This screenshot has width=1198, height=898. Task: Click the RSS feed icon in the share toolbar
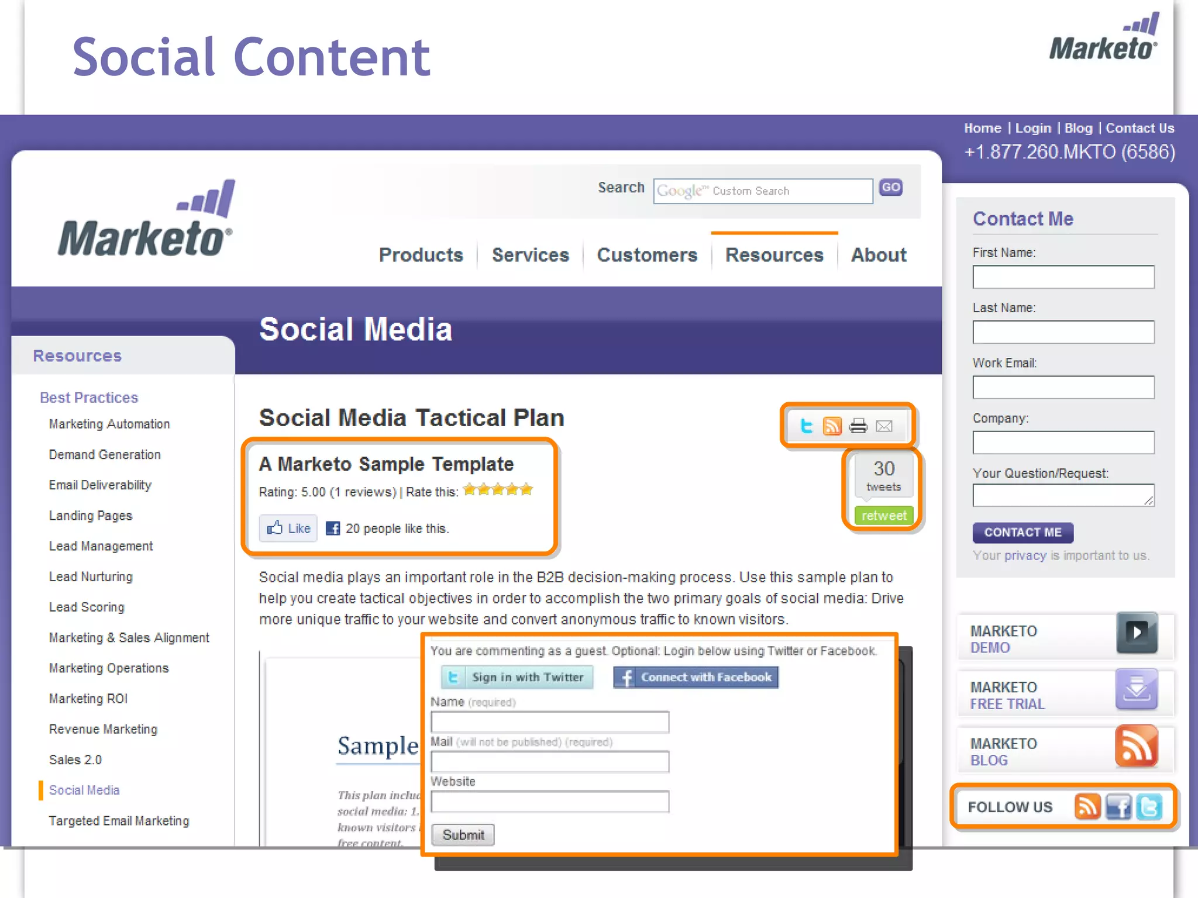832,426
